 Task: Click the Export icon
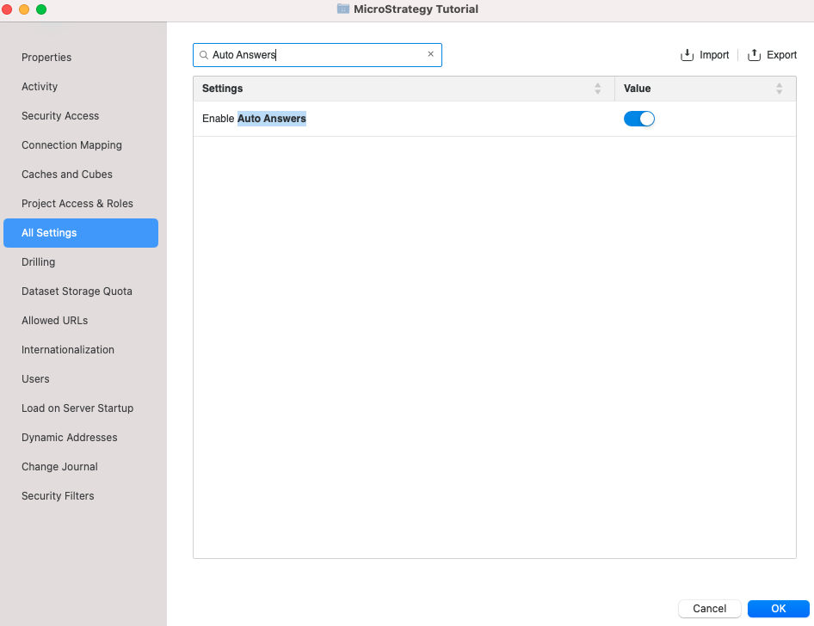[x=755, y=55]
